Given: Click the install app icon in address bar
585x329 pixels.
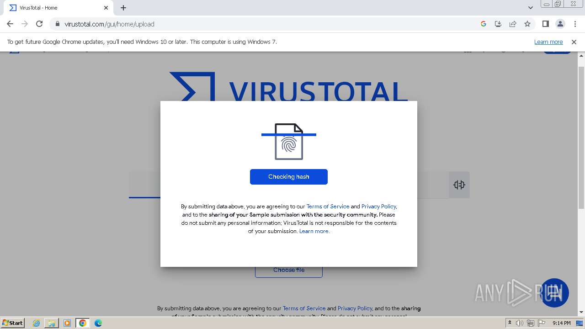Looking at the screenshot, I should click(498, 24).
